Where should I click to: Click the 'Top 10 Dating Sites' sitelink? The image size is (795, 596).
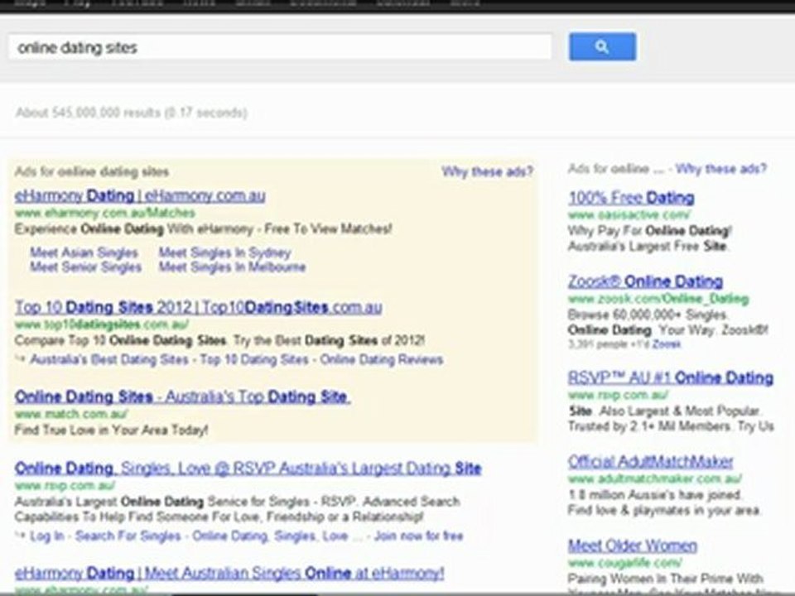click(254, 360)
